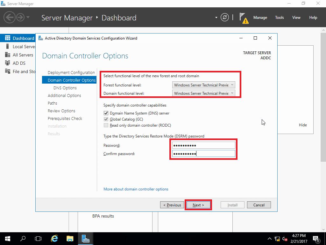Open the Action Center notifications

[316, 239]
